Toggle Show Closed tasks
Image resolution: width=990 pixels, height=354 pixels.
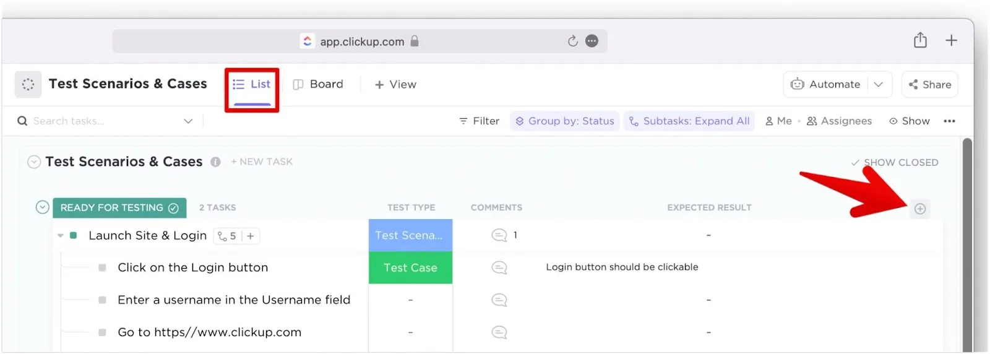(894, 163)
